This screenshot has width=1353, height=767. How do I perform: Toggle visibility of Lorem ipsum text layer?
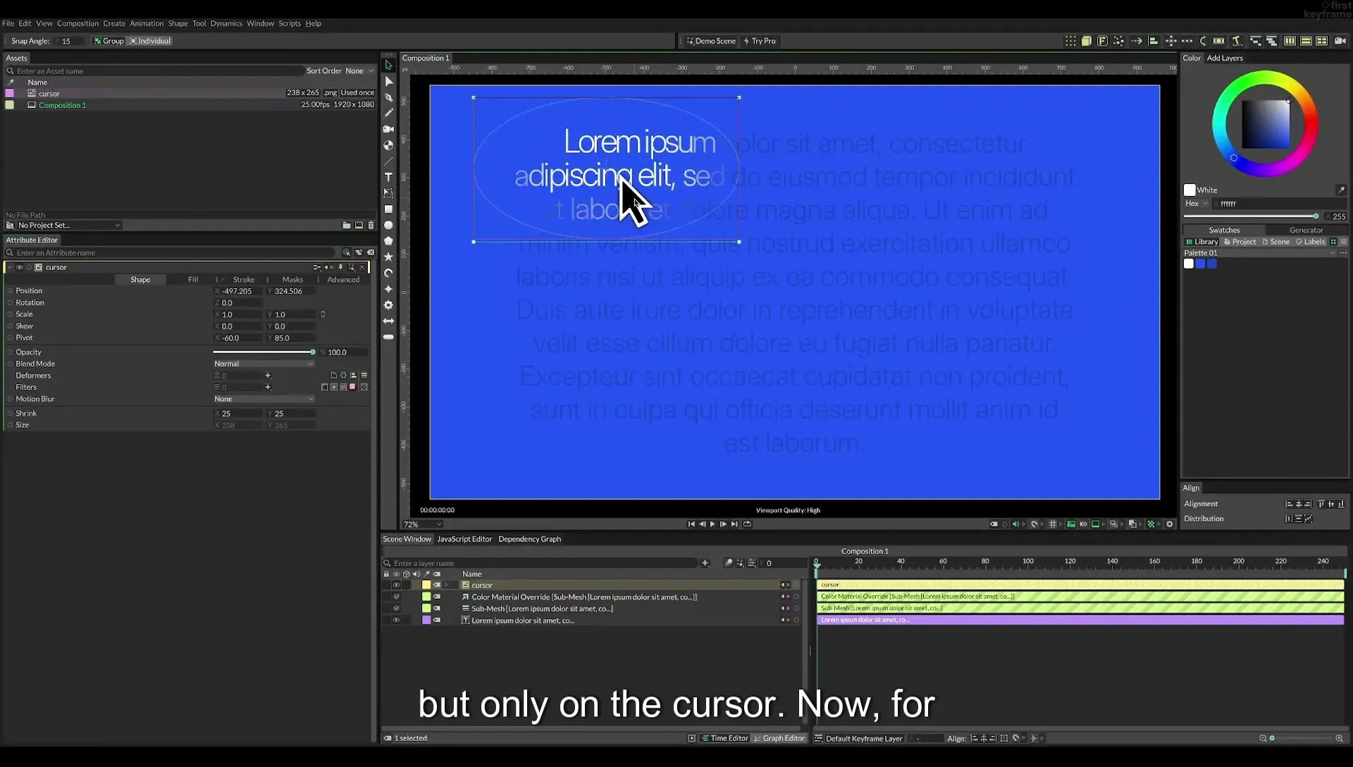point(396,620)
